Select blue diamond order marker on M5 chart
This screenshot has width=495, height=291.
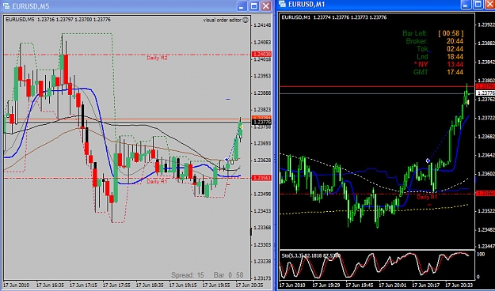(227, 160)
